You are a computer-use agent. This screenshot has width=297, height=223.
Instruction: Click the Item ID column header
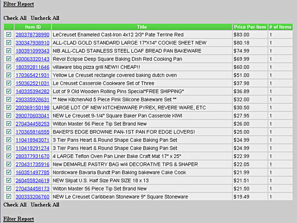[32, 27]
